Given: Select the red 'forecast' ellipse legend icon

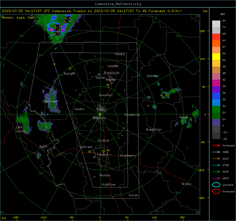Looking at the screenshot, I should click(x=216, y=191).
